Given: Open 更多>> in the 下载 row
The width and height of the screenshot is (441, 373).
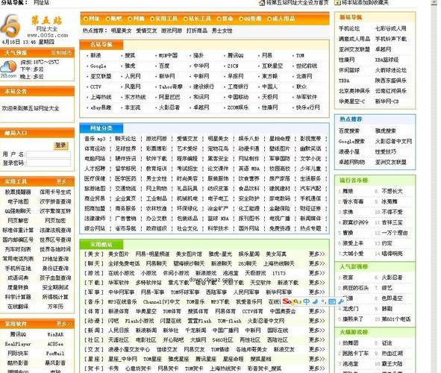Looking at the screenshot, I should 316,283.
